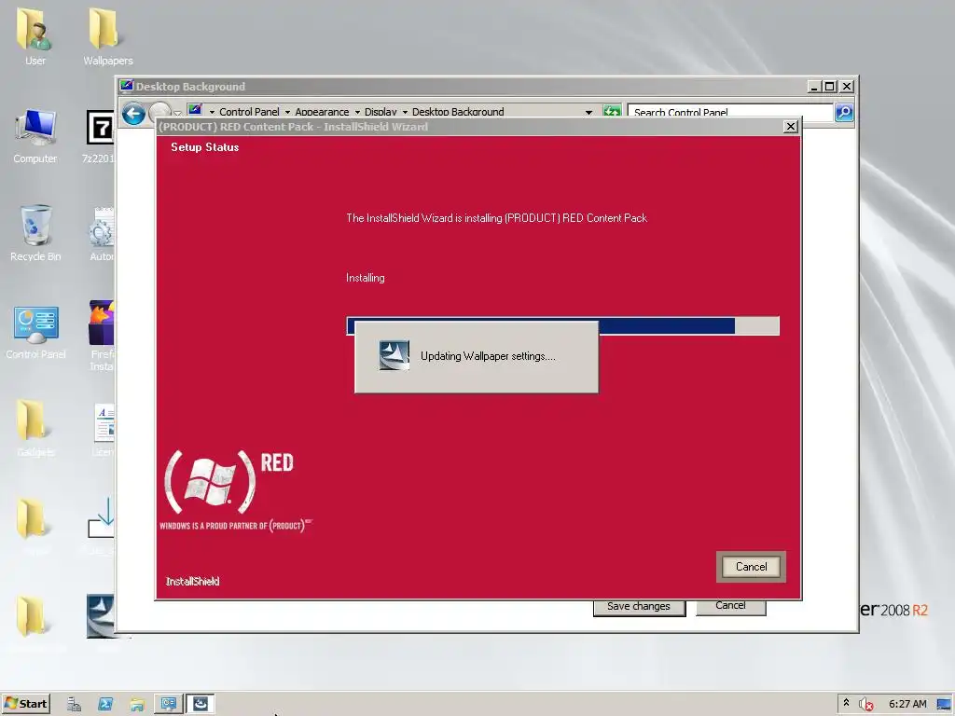The image size is (955, 716).
Task: Open Windows Explorer from the taskbar
Action: [137, 705]
